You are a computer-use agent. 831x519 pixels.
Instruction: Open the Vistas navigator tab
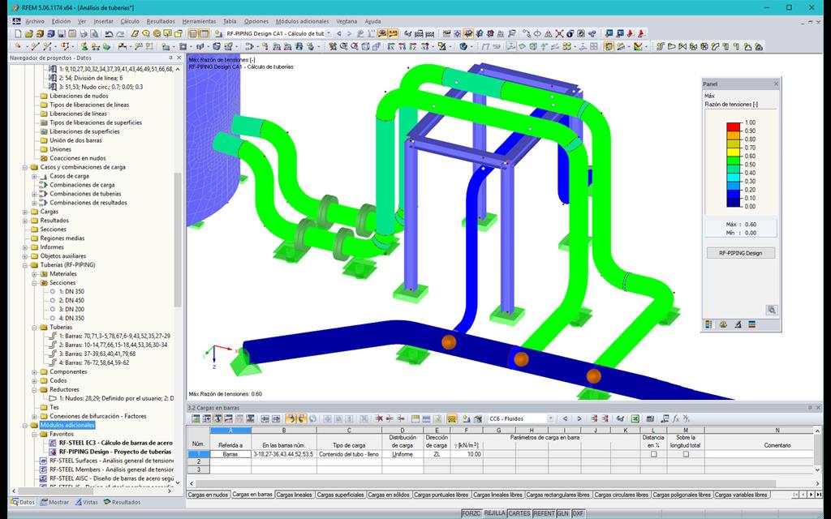click(x=86, y=502)
